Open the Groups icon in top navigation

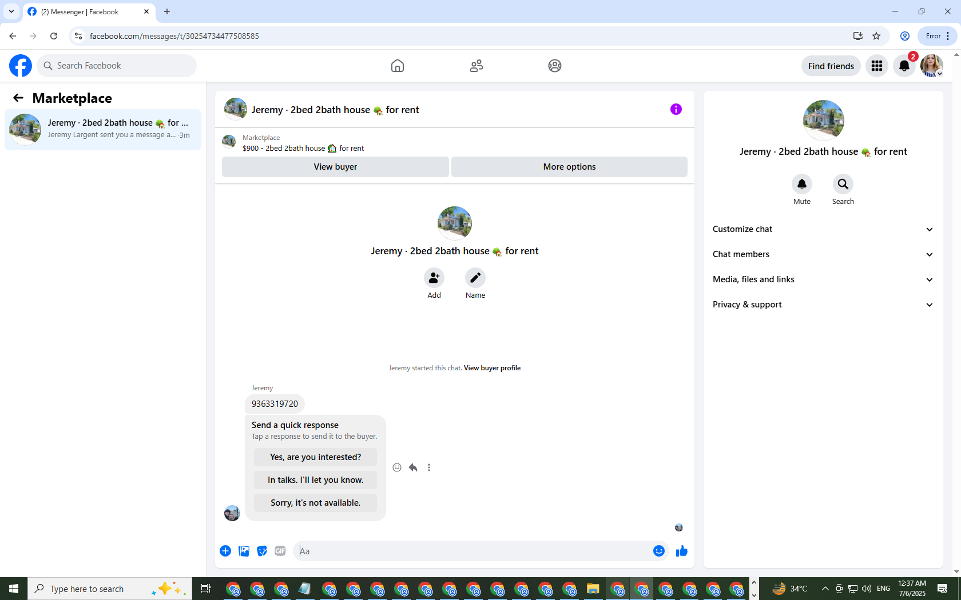tap(555, 66)
